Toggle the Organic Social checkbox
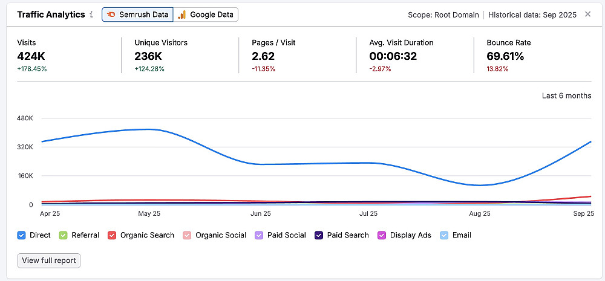 pos(187,235)
